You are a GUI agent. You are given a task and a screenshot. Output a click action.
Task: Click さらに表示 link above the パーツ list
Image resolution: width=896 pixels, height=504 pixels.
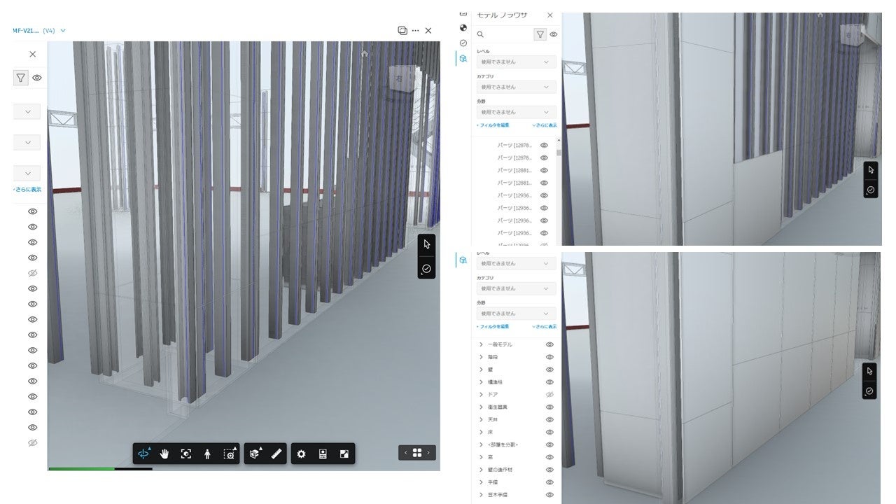[x=545, y=125]
